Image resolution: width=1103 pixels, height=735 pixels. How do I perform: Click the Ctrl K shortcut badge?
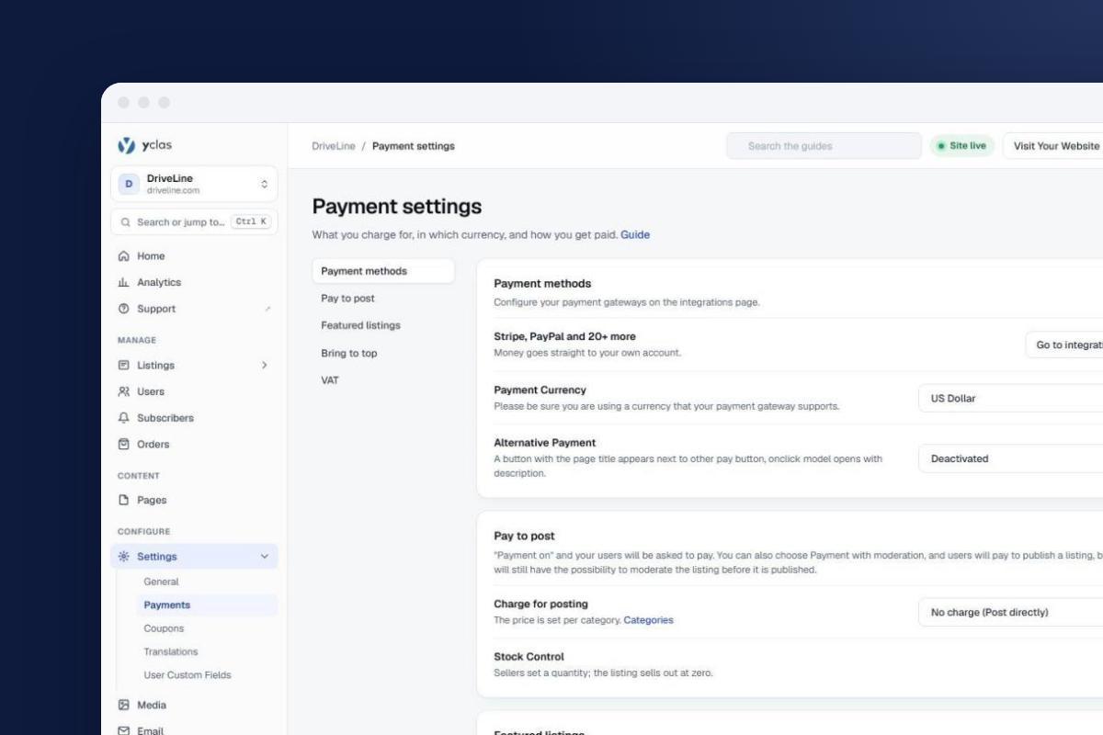[251, 222]
